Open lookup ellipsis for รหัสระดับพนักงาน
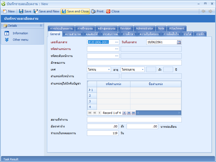This screenshot has height=162, width=216. click(117, 56)
